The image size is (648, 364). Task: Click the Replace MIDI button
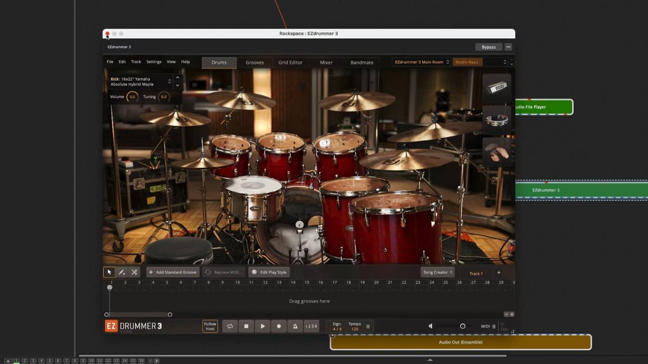[223, 272]
